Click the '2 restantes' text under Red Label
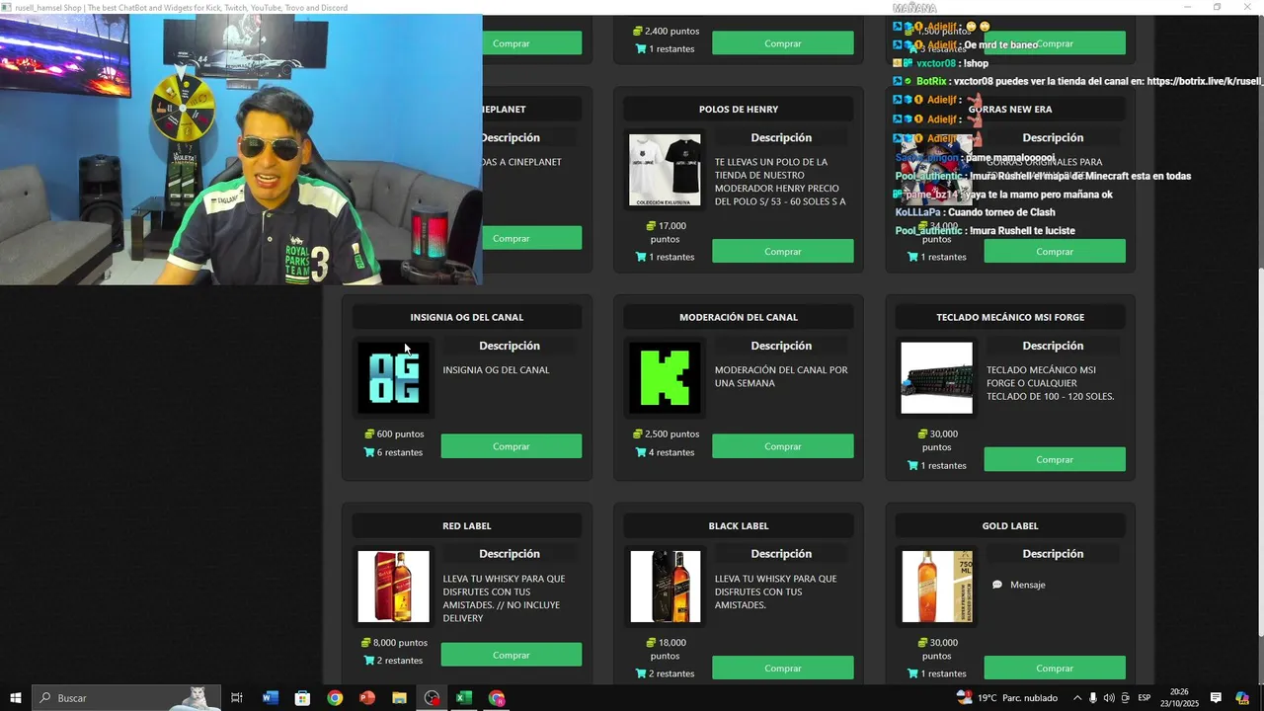This screenshot has width=1264, height=711. 400,661
